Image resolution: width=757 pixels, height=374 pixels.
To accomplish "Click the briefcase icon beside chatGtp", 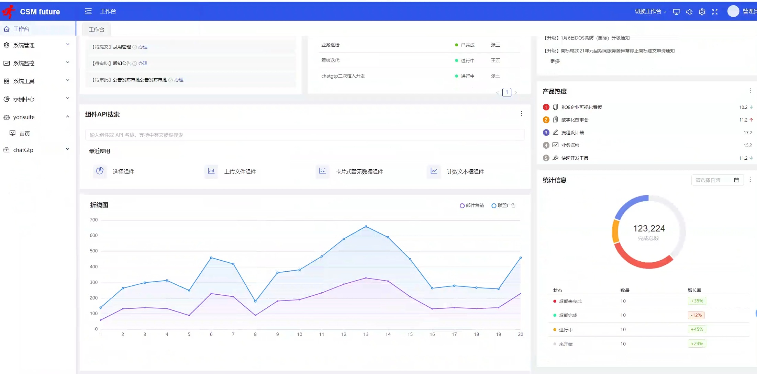I will (7, 150).
